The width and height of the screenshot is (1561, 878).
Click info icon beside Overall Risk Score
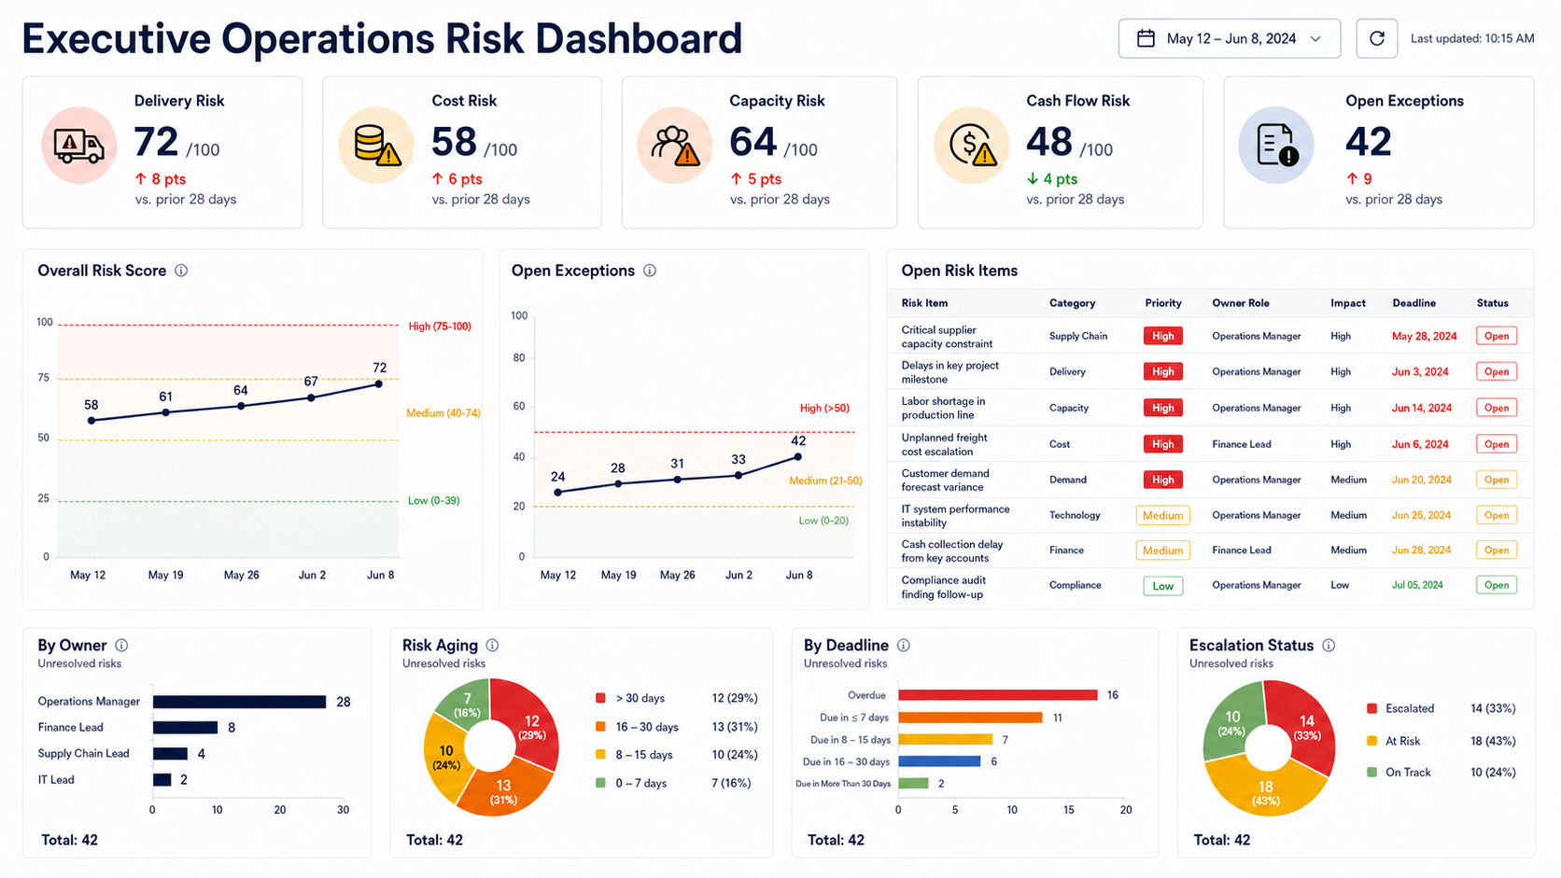181,271
